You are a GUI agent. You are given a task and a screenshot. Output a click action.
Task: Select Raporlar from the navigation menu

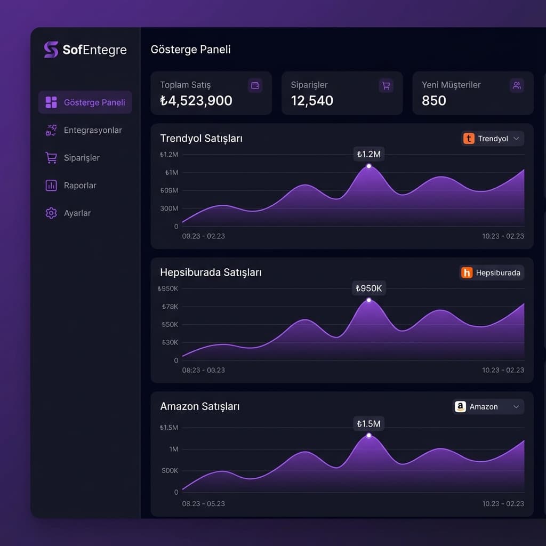[x=81, y=185]
